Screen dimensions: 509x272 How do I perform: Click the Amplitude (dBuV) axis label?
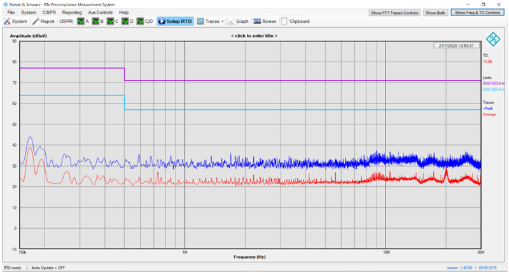click(x=28, y=36)
